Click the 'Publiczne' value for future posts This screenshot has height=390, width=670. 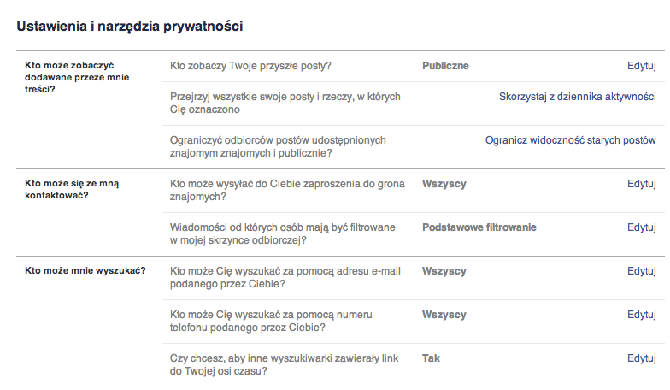(x=445, y=66)
